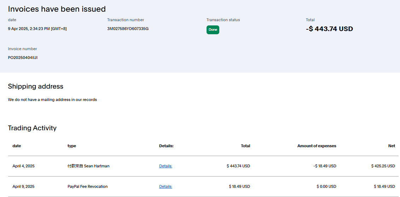Click the green Done status badge
This screenshot has width=400, height=197.
[213, 30]
